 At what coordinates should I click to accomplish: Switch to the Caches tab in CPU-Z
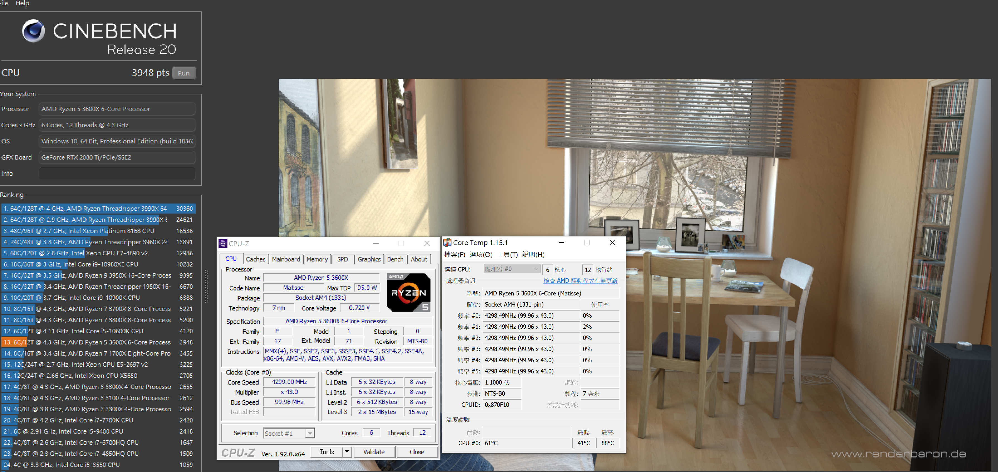pyautogui.click(x=255, y=259)
